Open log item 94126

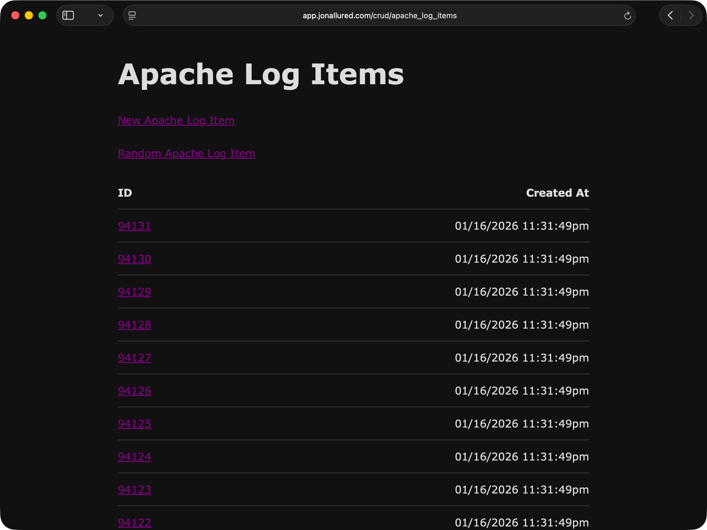[x=134, y=391]
